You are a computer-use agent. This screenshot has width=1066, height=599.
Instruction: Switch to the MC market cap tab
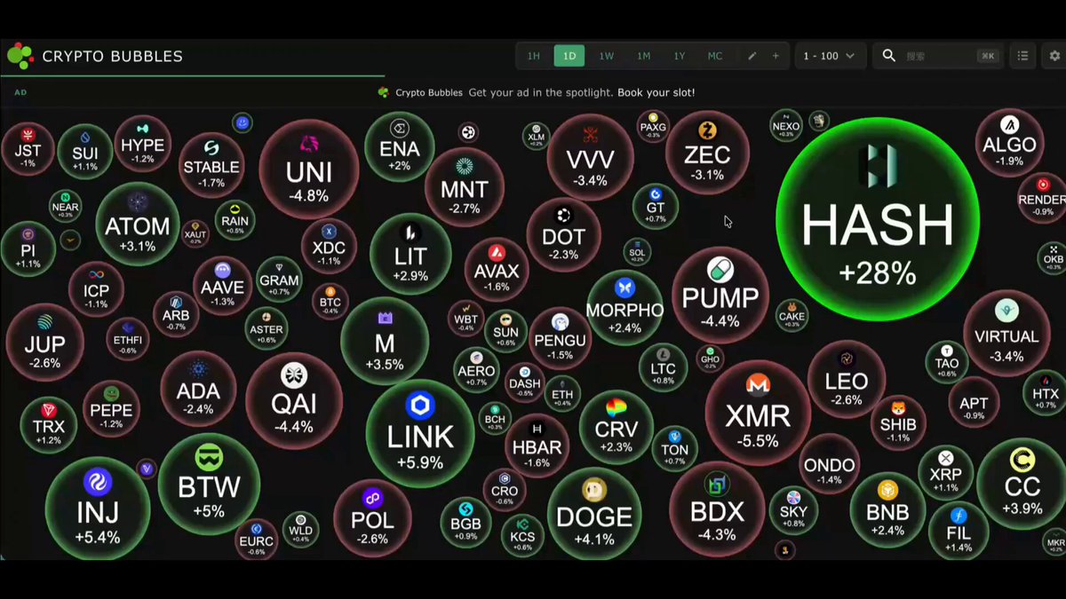(x=715, y=56)
